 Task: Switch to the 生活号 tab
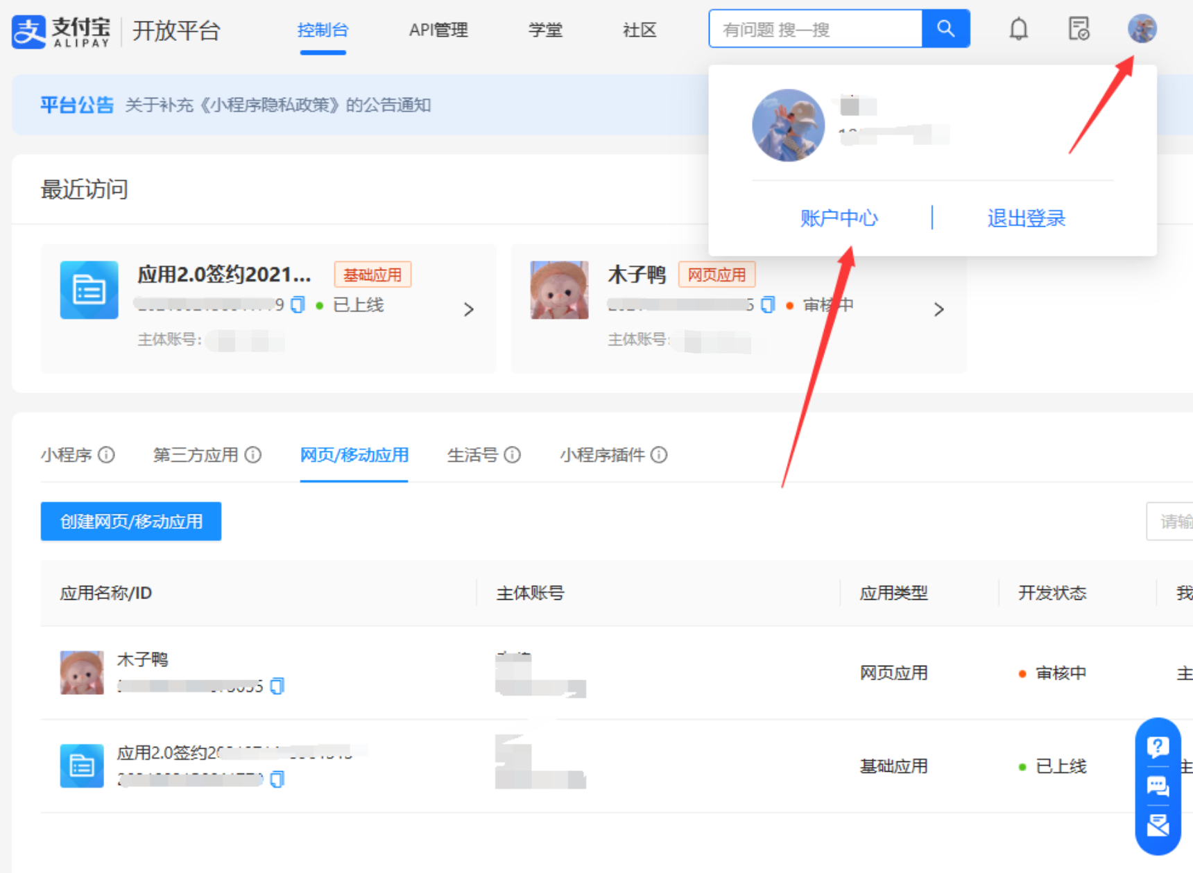pos(472,455)
